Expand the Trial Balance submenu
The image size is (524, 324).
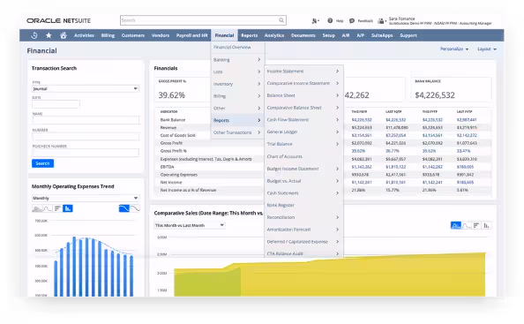coord(303,144)
